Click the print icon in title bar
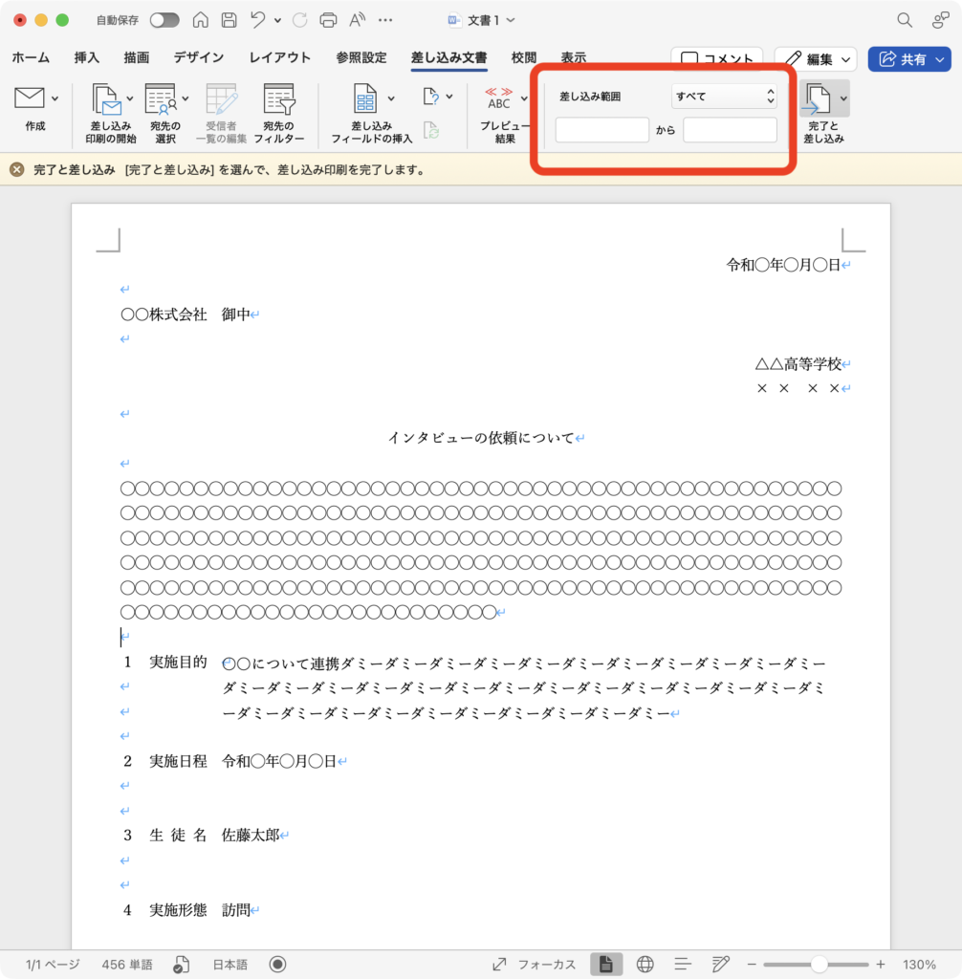Viewport: 962px width, 979px height. click(x=328, y=20)
